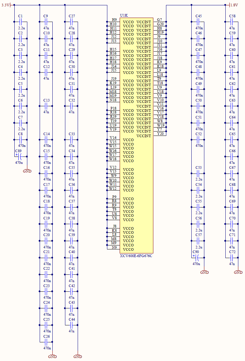Click the C58 designator label
Viewport: 245px width, 361px height.
[232, 16]
